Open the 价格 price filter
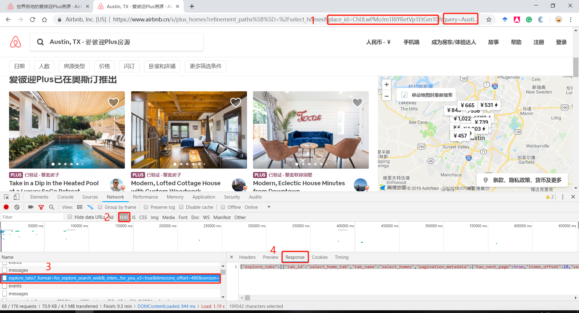 (104, 66)
